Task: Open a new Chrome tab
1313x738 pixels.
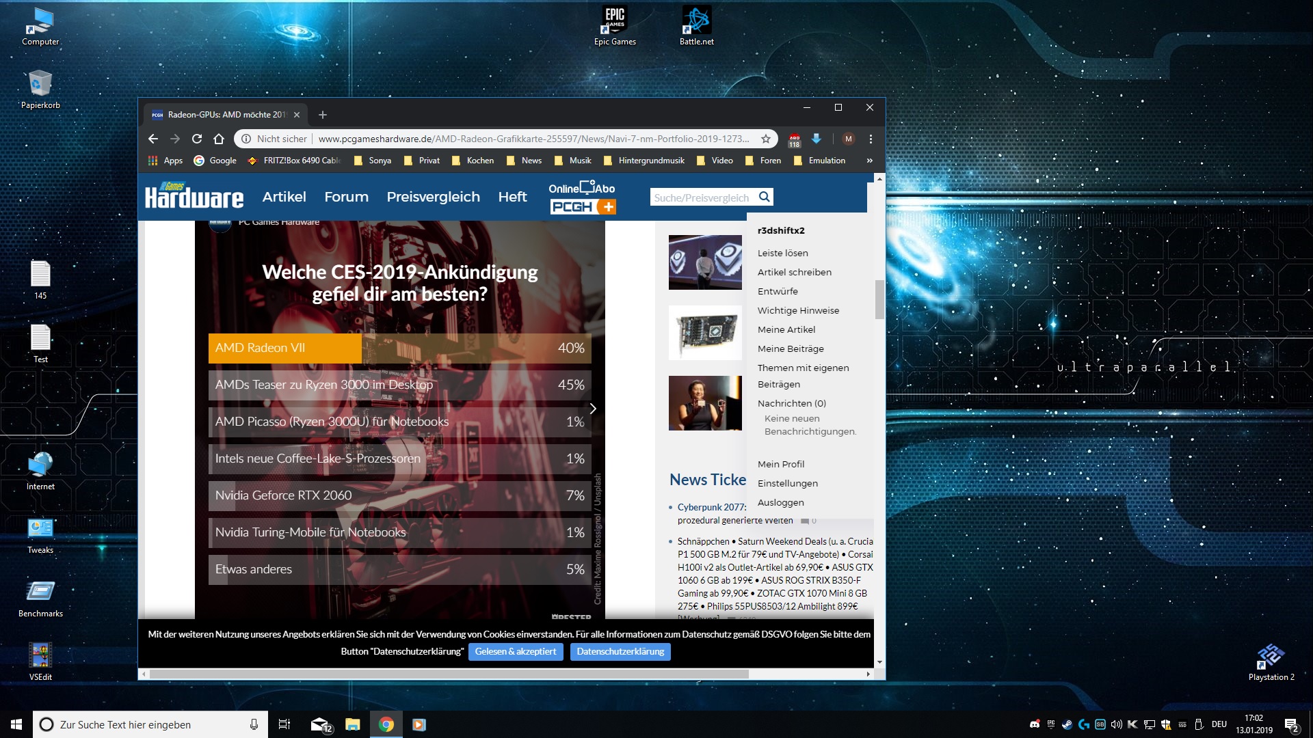Action: pyautogui.click(x=323, y=115)
